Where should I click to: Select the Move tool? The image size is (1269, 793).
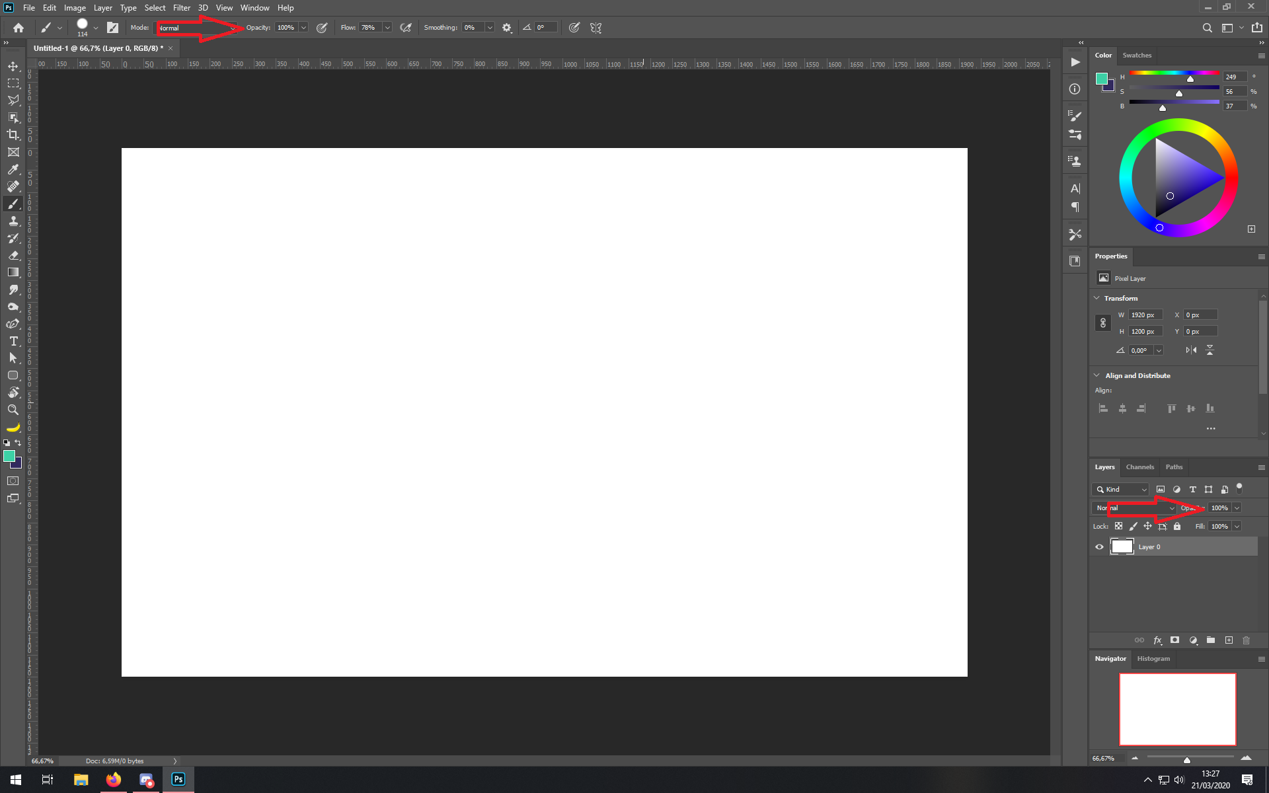(x=13, y=66)
